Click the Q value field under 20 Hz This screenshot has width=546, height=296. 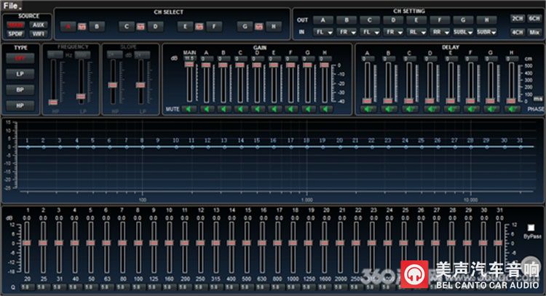pyautogui.click(x=27, y=287)
